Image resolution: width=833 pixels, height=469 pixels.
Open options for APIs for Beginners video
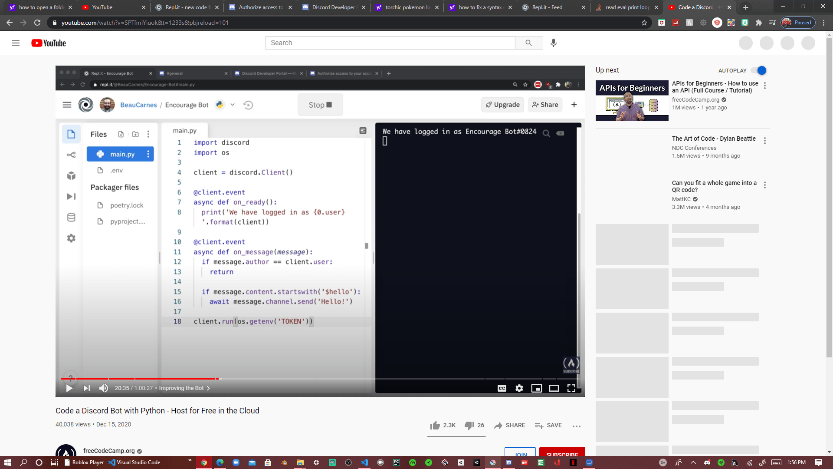pyautogui.click(x=765, y=86)
